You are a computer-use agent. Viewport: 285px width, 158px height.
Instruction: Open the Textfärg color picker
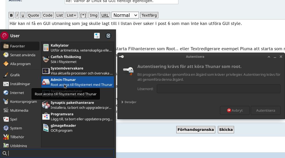tap(149, 15)
